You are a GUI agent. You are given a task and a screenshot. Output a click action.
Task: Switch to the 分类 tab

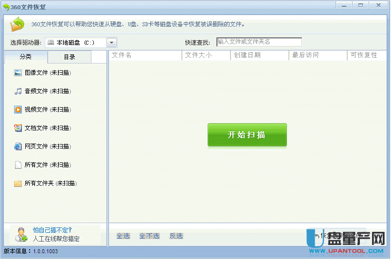(26, 57)
